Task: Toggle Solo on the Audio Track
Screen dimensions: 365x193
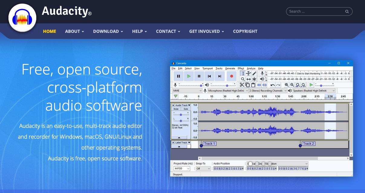Action: pos(186,109)
